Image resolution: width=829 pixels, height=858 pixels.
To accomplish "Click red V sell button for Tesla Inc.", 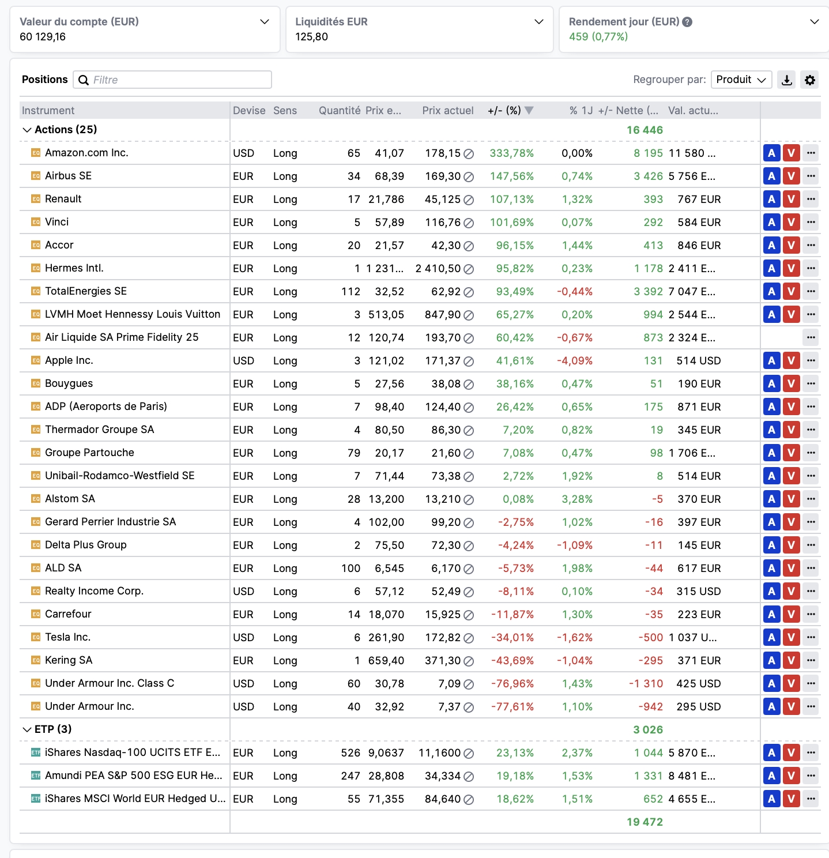I will coord(792,637).
